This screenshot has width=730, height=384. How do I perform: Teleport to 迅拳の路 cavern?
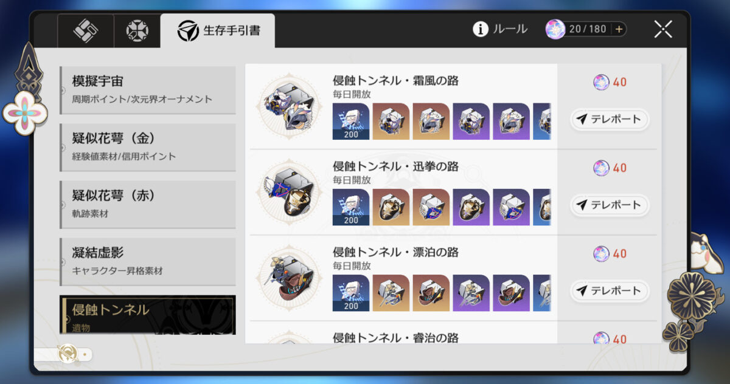coord(609,205)
